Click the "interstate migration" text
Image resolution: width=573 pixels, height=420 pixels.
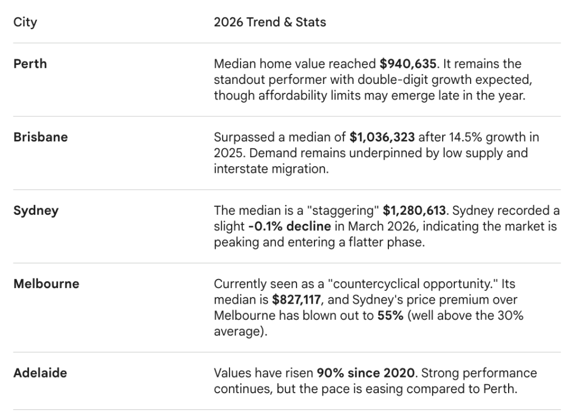pos(271,169)
